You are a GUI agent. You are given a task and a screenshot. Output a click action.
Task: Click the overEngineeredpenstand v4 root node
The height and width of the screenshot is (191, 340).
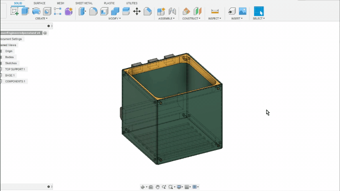[x=20, y=33]
